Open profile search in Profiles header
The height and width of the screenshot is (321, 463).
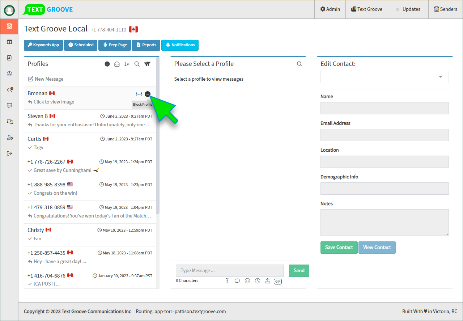tap(137, 64)
